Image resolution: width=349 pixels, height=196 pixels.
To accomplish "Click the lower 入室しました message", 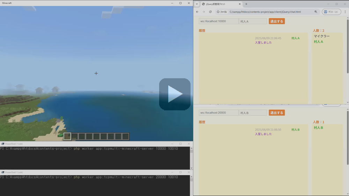I will click(263, 134).
